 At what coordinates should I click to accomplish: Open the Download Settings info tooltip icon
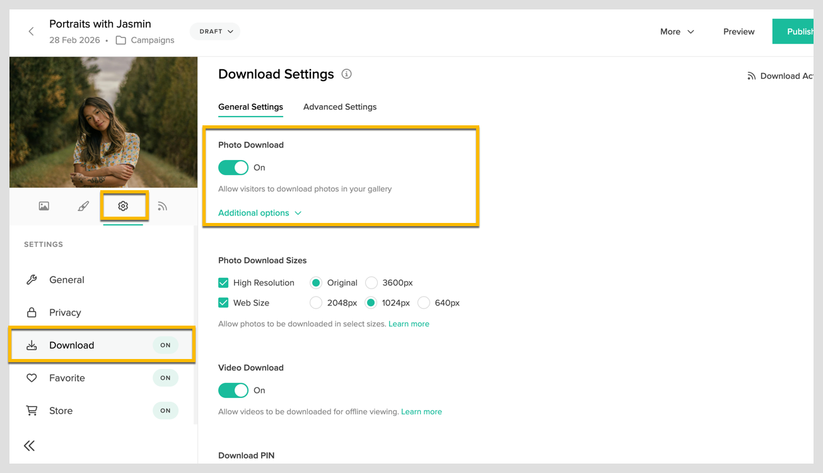346,74
